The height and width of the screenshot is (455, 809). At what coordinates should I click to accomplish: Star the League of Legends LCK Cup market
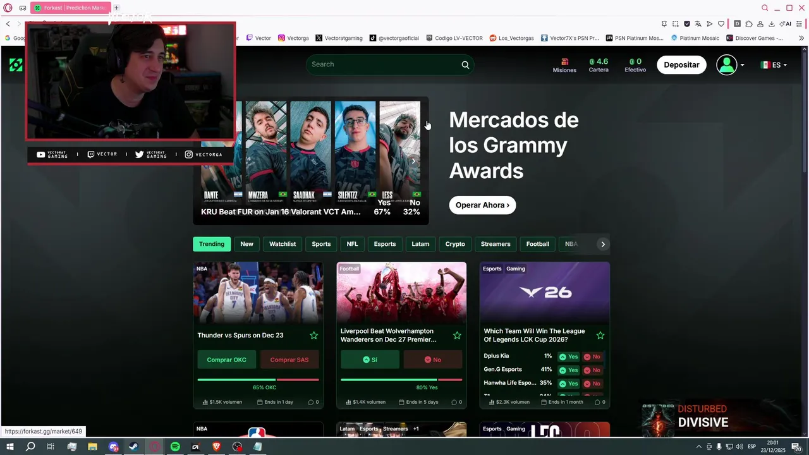(x=600, y=336)
